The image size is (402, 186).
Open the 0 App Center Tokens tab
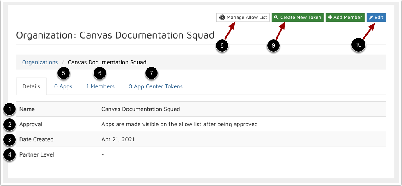click(x=156, y=86)
